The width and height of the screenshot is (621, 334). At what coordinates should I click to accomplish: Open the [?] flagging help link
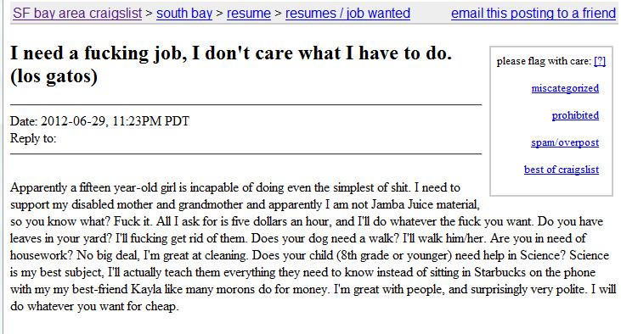[600, 61]
